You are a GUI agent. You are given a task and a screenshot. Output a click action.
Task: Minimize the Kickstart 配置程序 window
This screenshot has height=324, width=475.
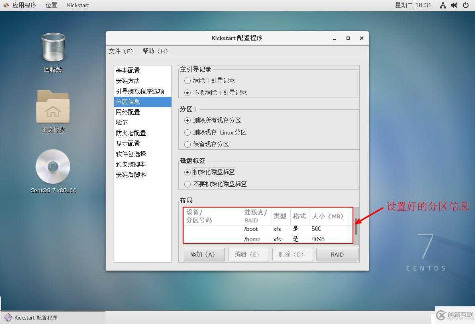[x=334, y=39]
